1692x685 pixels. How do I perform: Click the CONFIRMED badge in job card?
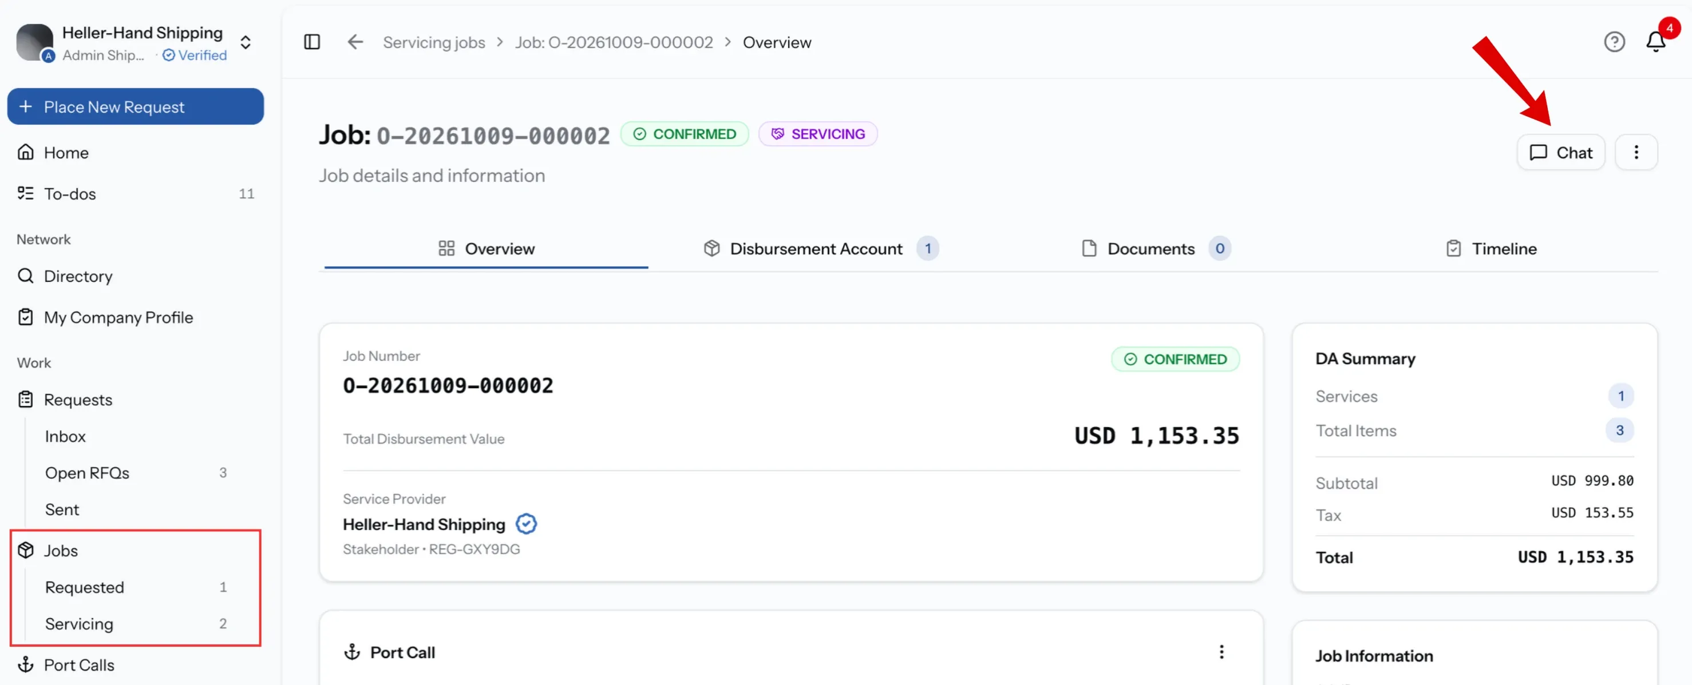[x=1175, y=359]
